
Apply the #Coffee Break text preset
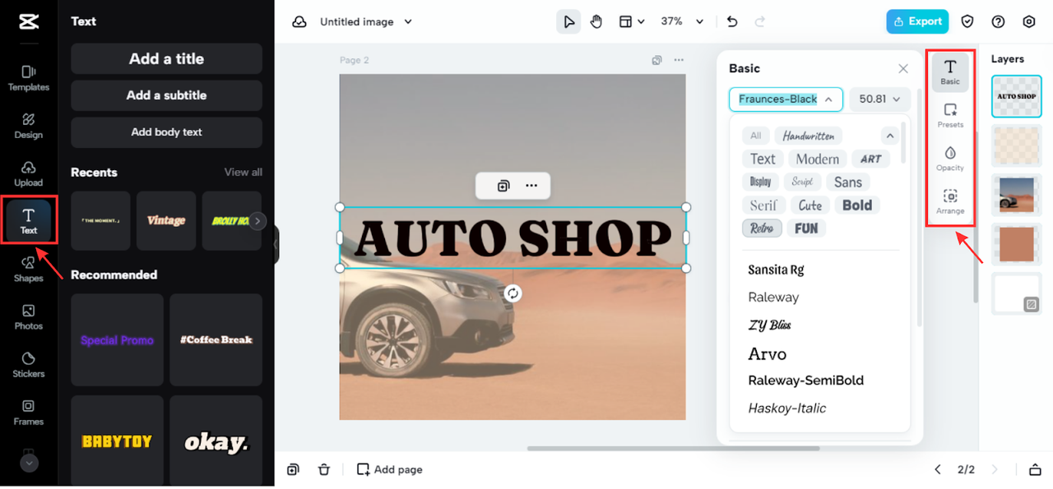point(216,340)
